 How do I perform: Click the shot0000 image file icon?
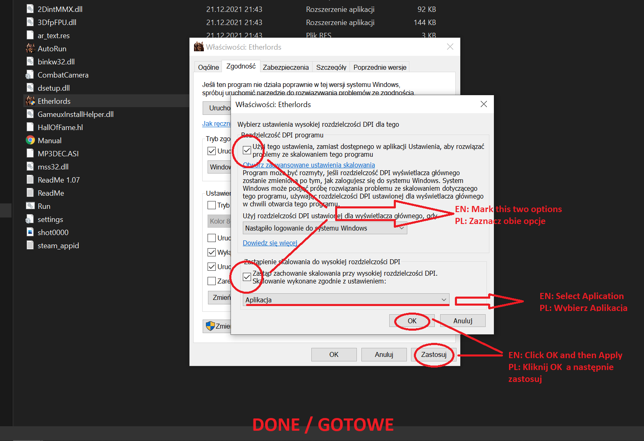30,232
